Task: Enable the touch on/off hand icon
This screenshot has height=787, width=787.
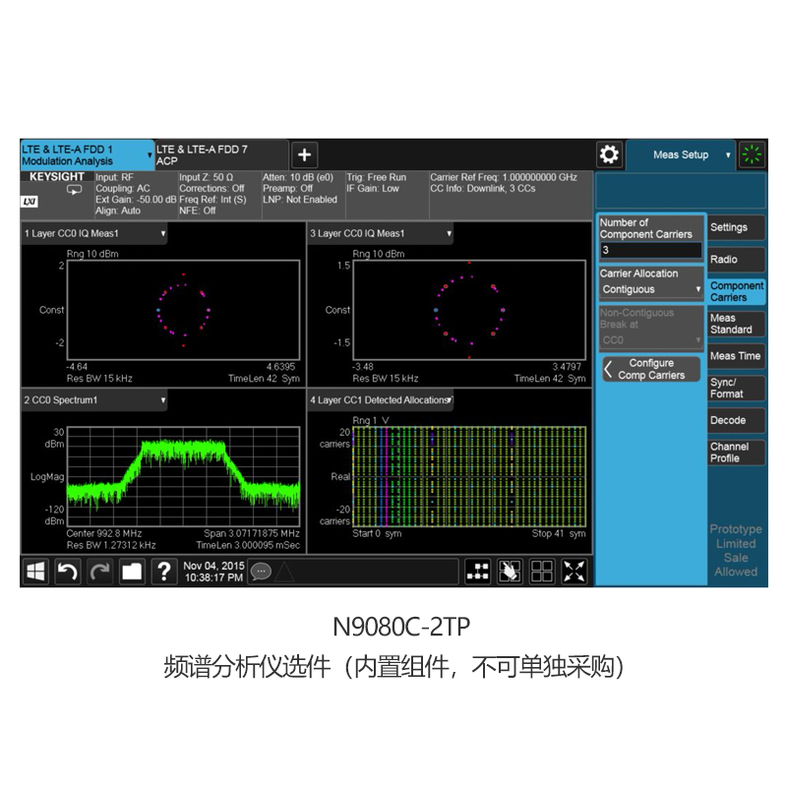Action: (x=510, y=572)
